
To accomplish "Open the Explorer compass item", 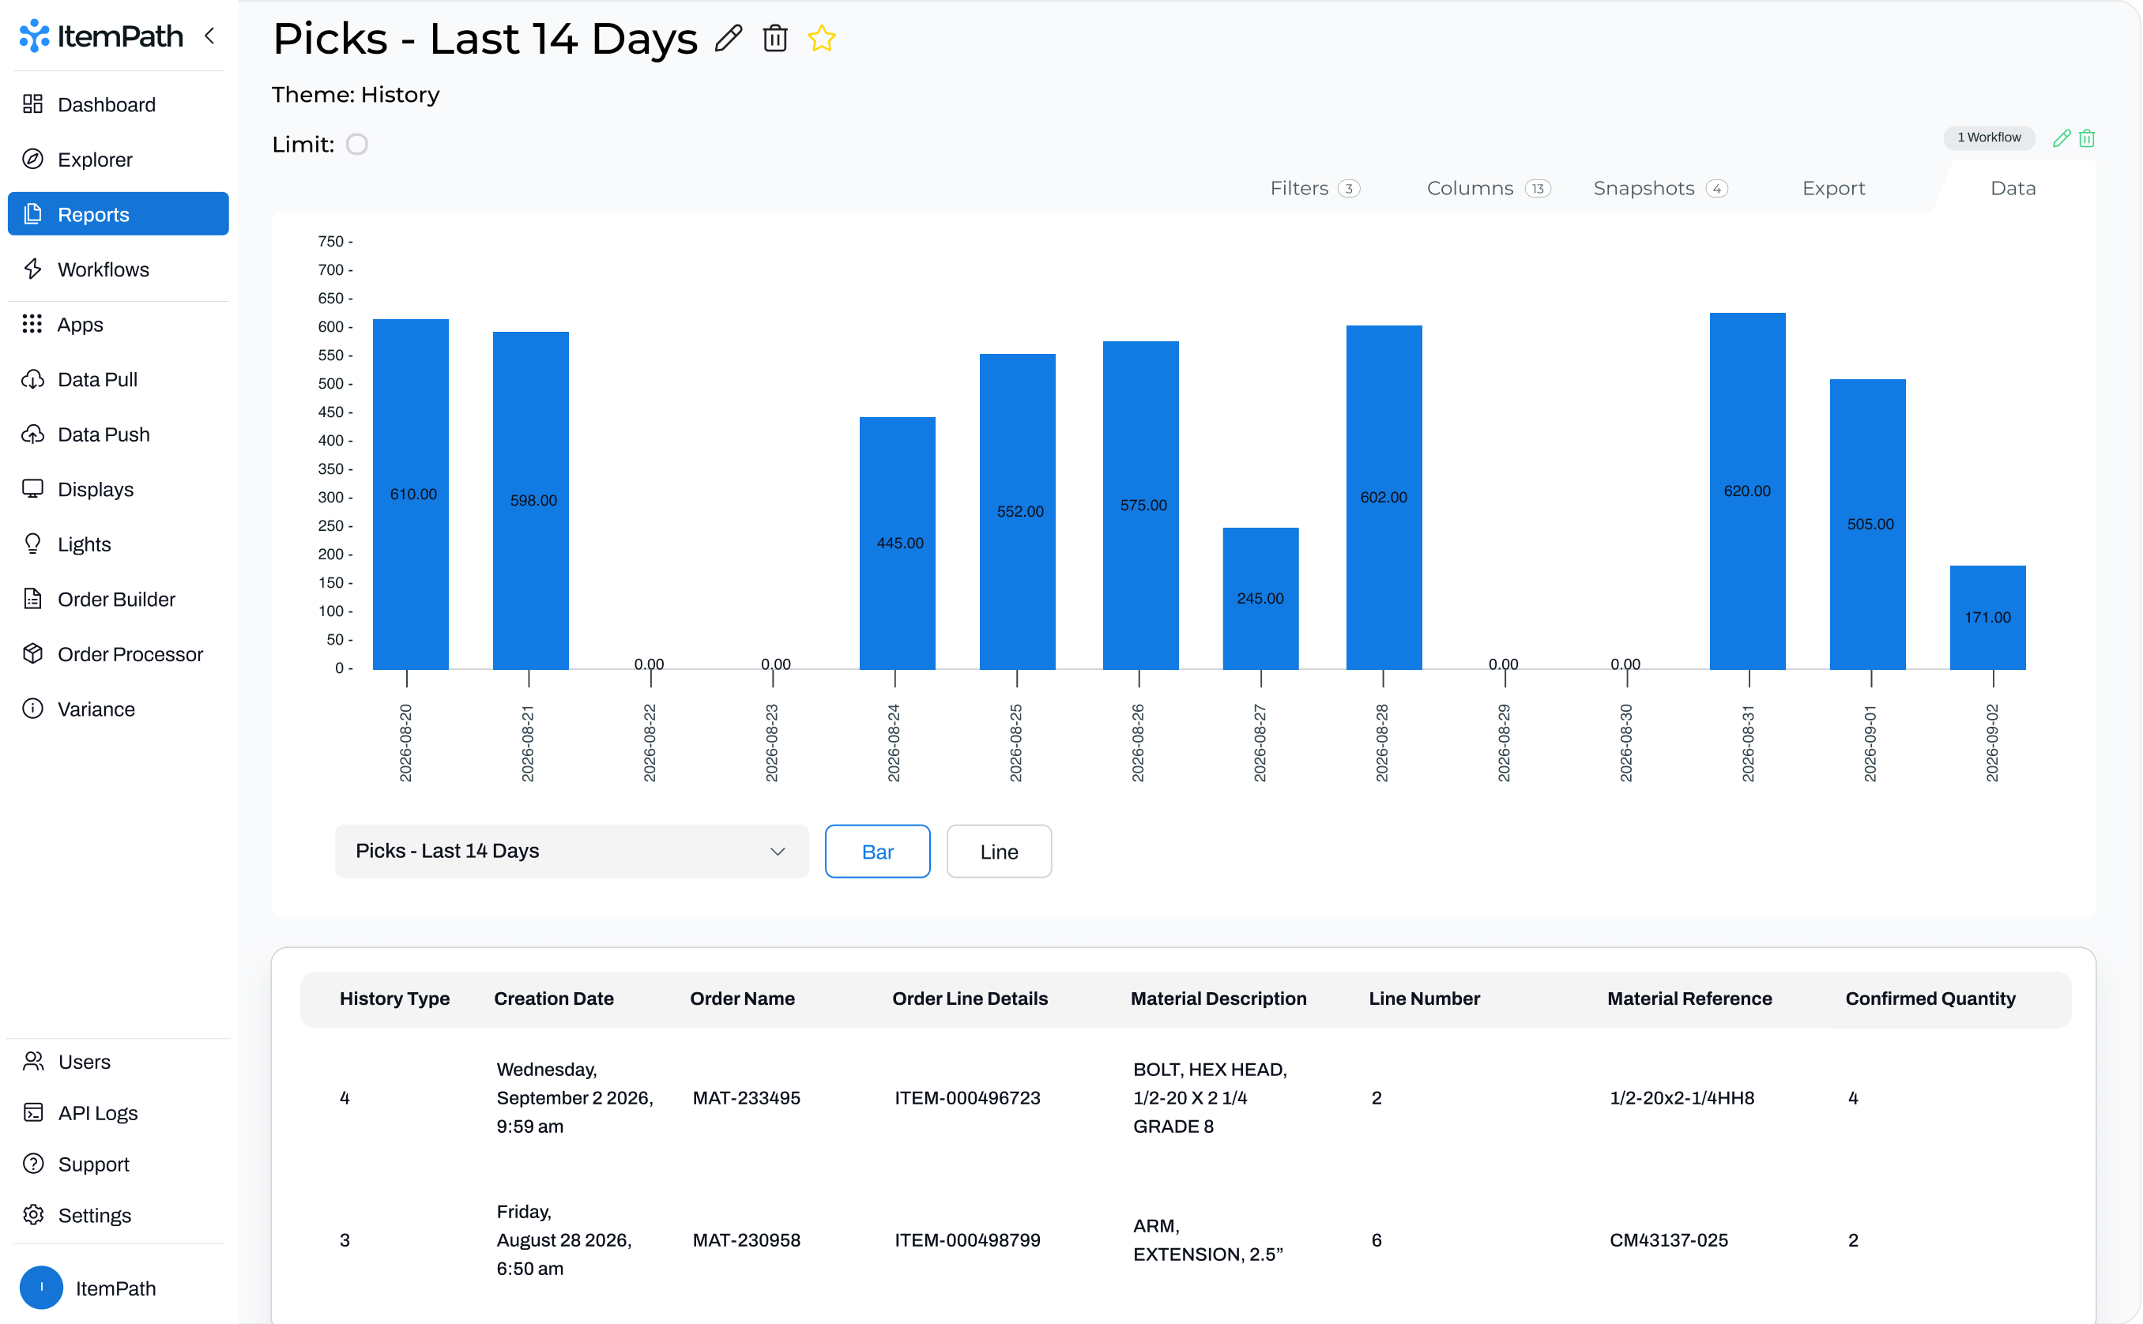I will (x=119, y=160).
